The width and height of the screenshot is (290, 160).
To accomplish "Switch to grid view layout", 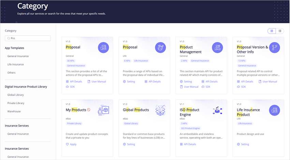I will click(x=272, y=31).
